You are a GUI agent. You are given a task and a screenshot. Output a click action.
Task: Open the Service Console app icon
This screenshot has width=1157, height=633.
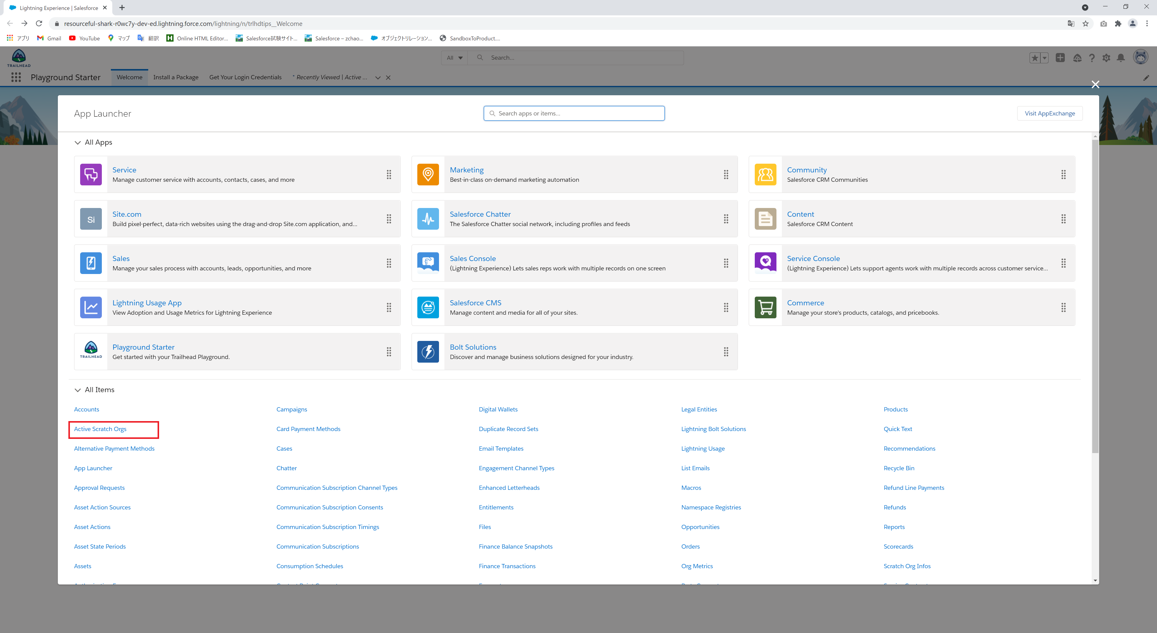coord(765,263)
